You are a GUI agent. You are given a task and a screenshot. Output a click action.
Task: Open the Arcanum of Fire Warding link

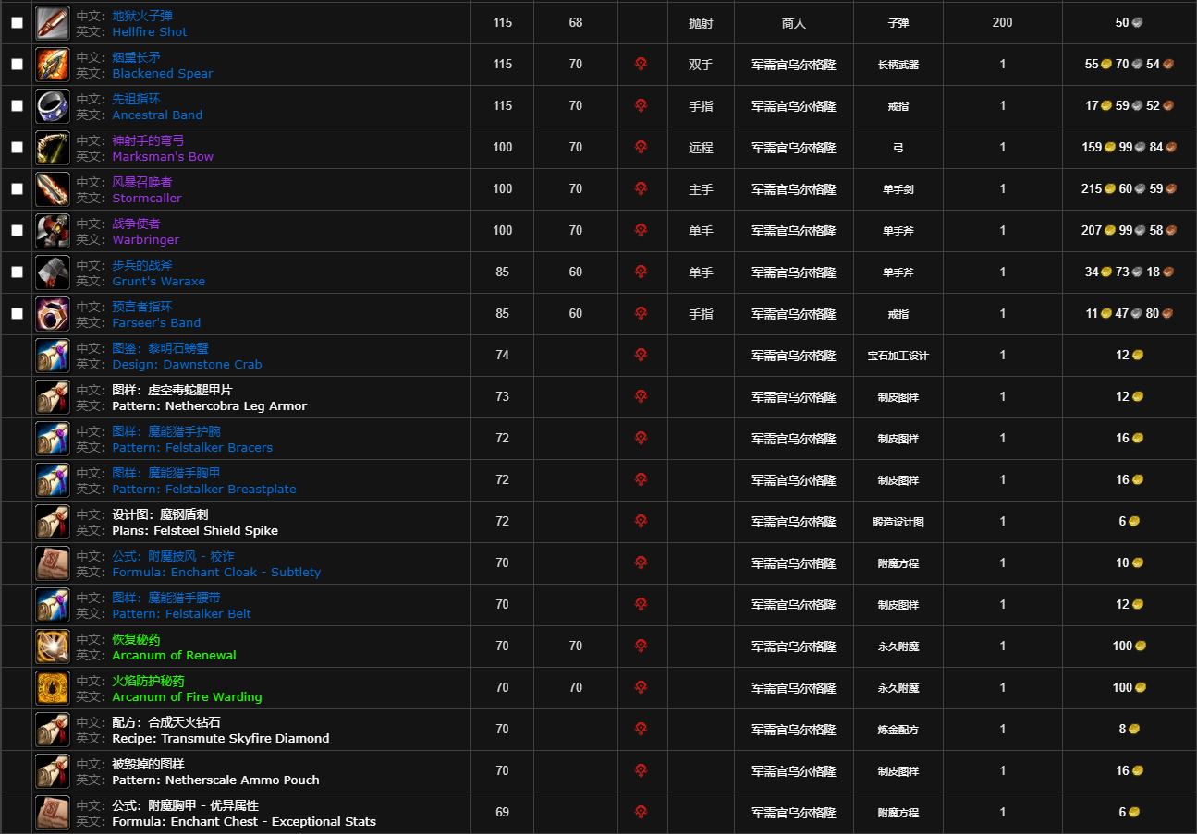(x=187, y=696)
